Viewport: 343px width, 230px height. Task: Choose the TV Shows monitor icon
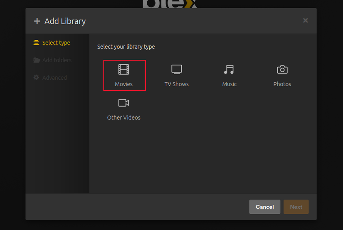[177, 69]
